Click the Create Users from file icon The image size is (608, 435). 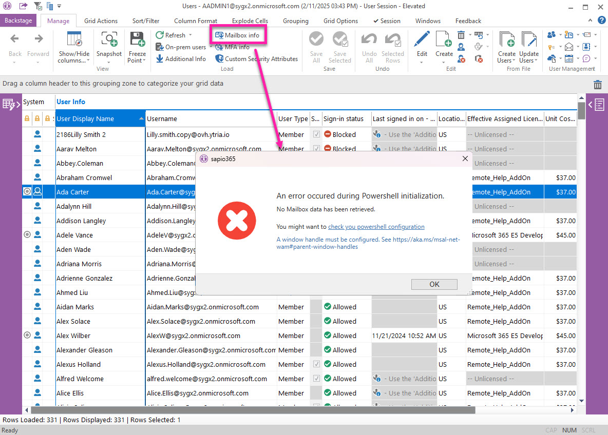506,40
